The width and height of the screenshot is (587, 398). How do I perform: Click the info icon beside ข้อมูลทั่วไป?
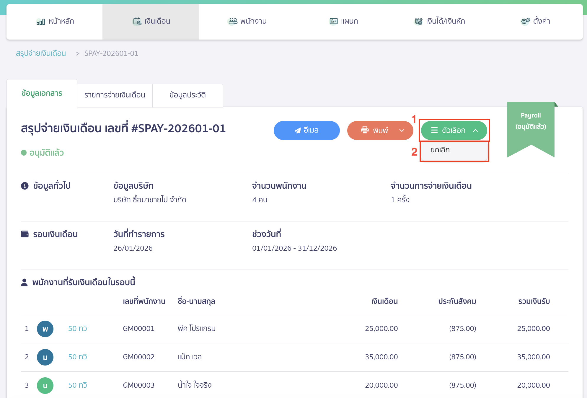click(x=25, y=186)
